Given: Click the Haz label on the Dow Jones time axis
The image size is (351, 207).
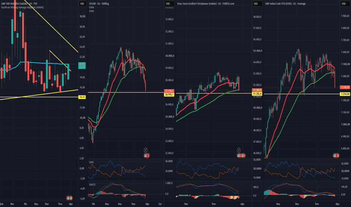Looking at the screenshot, I should coord(186,204).
